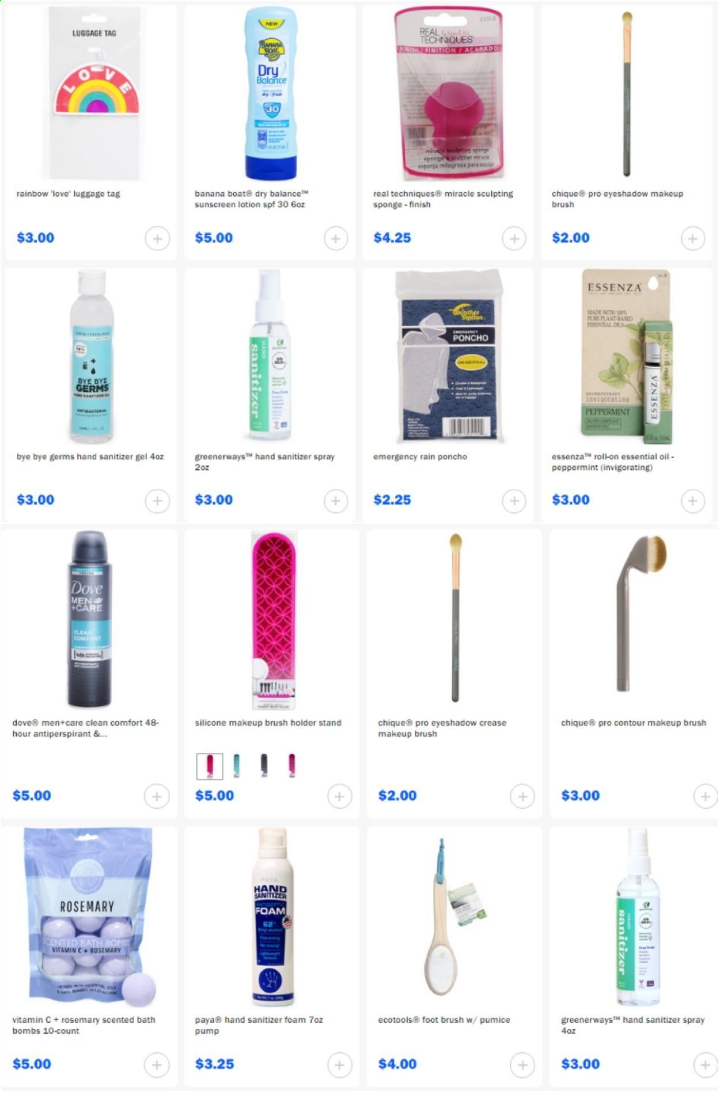Screen dimensions: 720x1093
Task: Add Real Techniques sculpting sponge to cart
Action: pyautogui.click(x=514, y=238)
